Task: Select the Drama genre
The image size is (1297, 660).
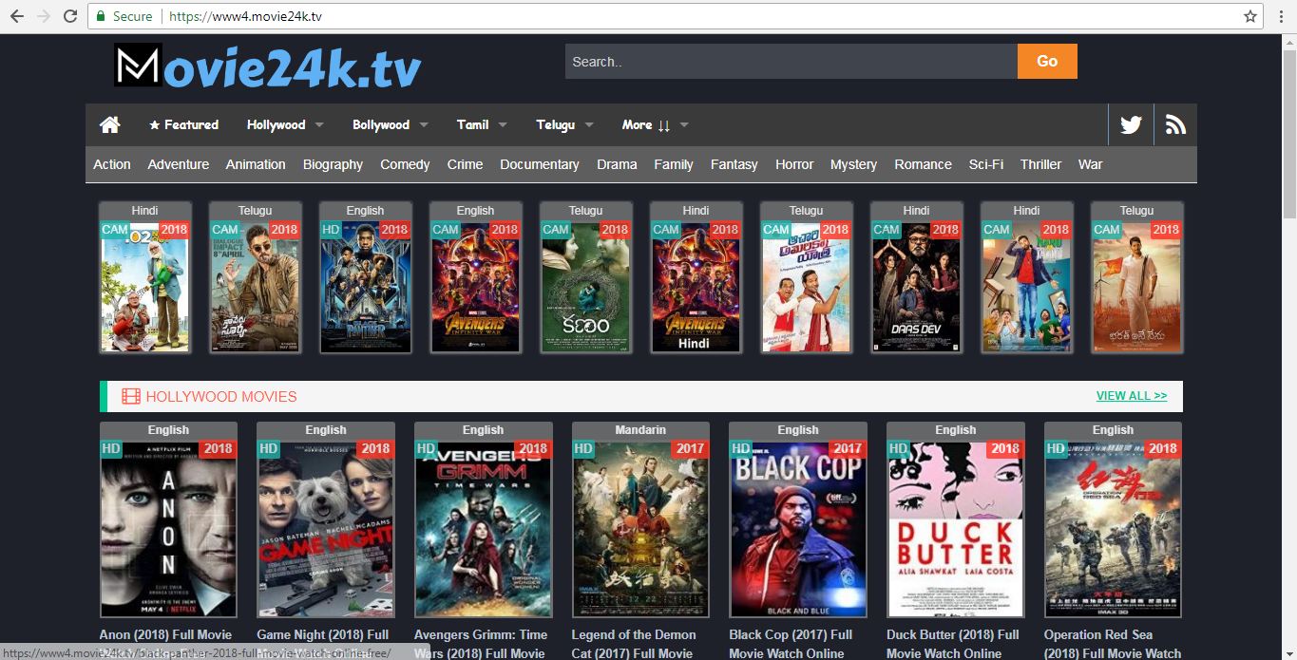Action: point(617,164)
